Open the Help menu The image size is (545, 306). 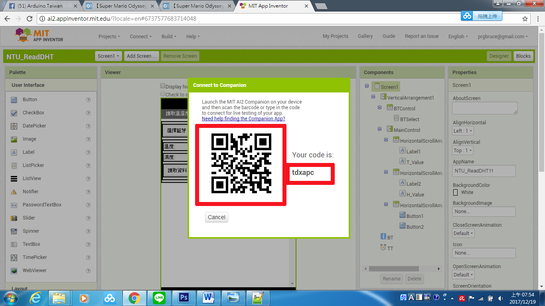pos(193,36)
